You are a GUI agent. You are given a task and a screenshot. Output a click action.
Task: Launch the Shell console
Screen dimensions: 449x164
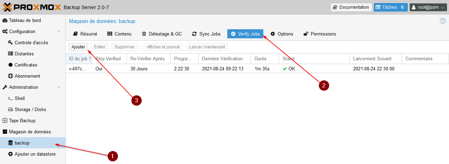[x=19, y=99]
